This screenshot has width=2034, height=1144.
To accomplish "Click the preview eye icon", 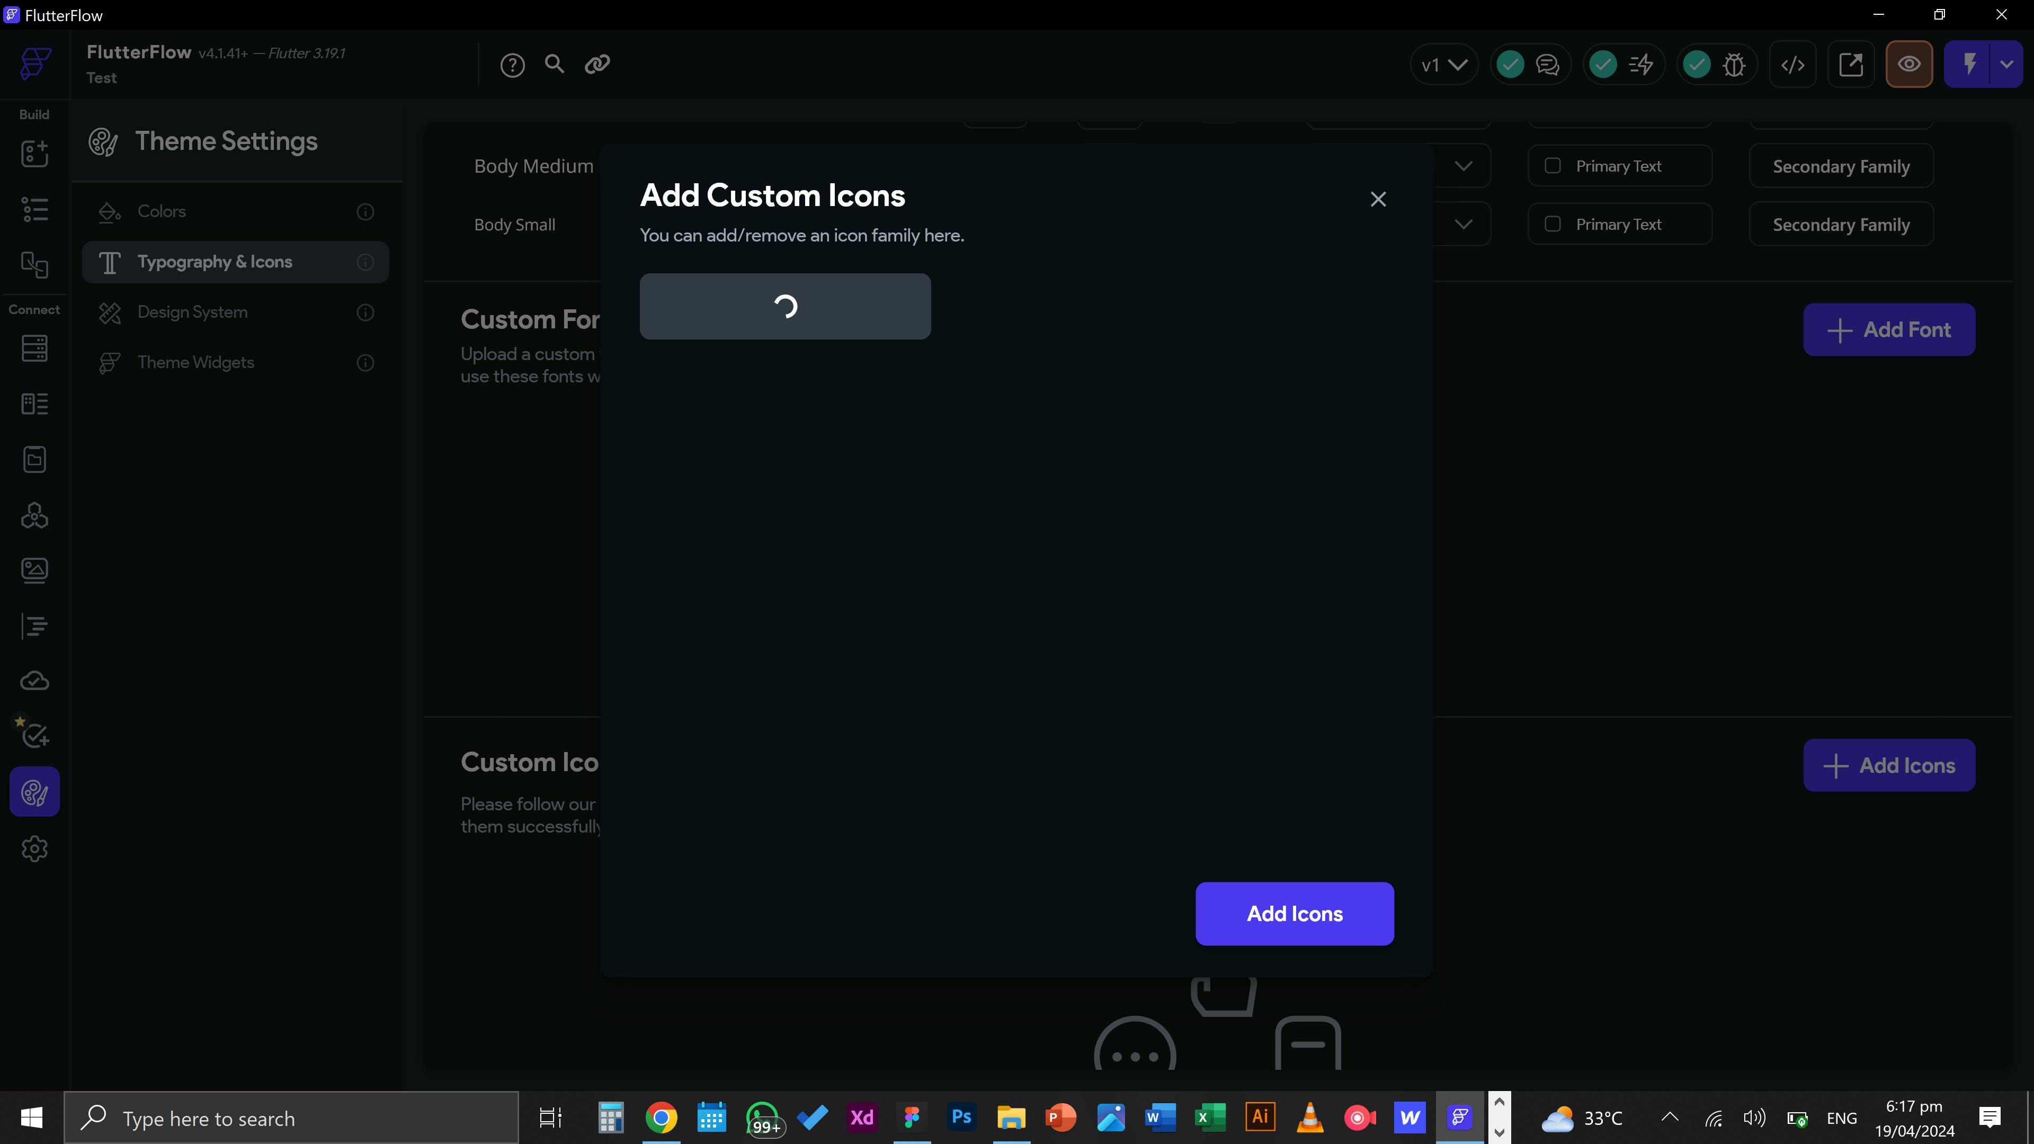I will 1908,64.
